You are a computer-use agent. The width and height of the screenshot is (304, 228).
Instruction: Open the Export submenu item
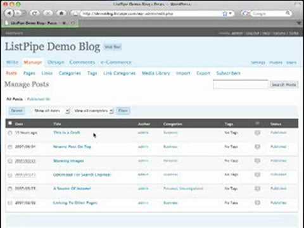[x=203, y=73]
